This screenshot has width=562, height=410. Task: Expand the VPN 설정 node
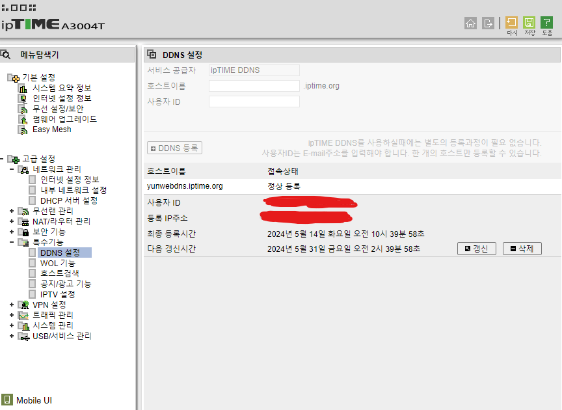[x=12, y=305]
